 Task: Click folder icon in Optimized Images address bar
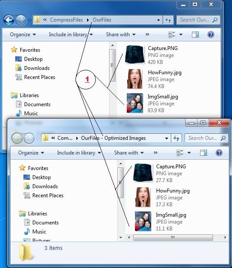pyautogui.click(x=45, y=138)
